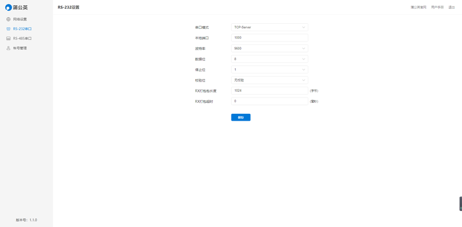Open the 校验位 dropdown showing 无校验
The height and width of the screenshot is (227, 462).
270,80
